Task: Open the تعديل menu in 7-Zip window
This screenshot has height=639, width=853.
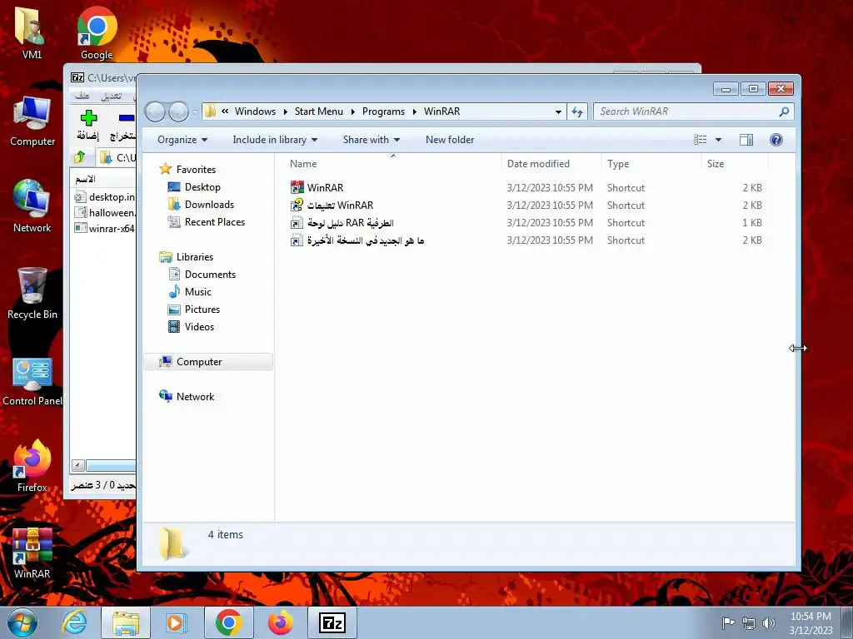Action: [112, 96]
